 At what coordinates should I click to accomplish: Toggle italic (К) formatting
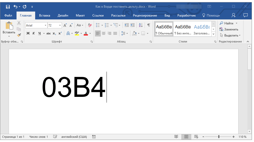point(34,33)
